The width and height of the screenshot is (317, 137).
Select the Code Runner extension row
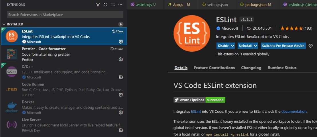(x=64, y=89)
